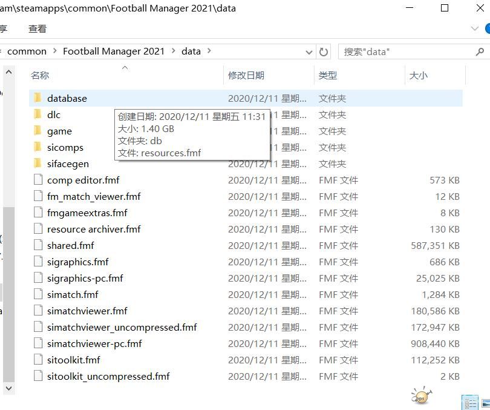Click the simatch.fmf file name
Viewport: 490px width, 410px height.
pos(73,294)
